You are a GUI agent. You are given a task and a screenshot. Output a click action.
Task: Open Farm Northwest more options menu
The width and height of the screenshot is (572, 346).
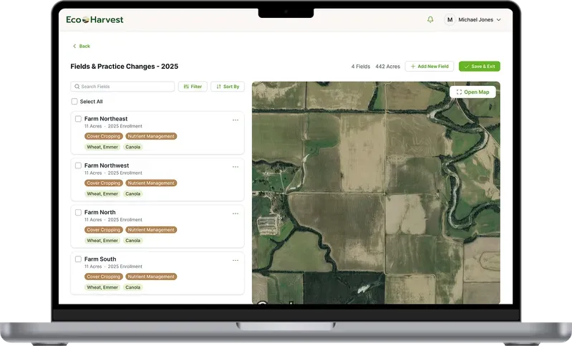click(x=236, y=167)
